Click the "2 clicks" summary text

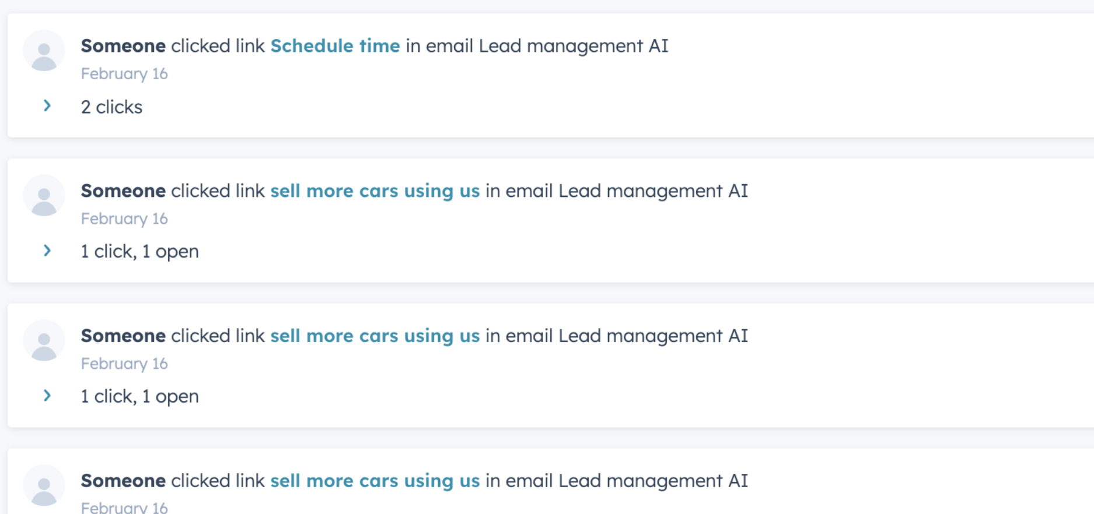pyautogui.click(x=111, y=107)
